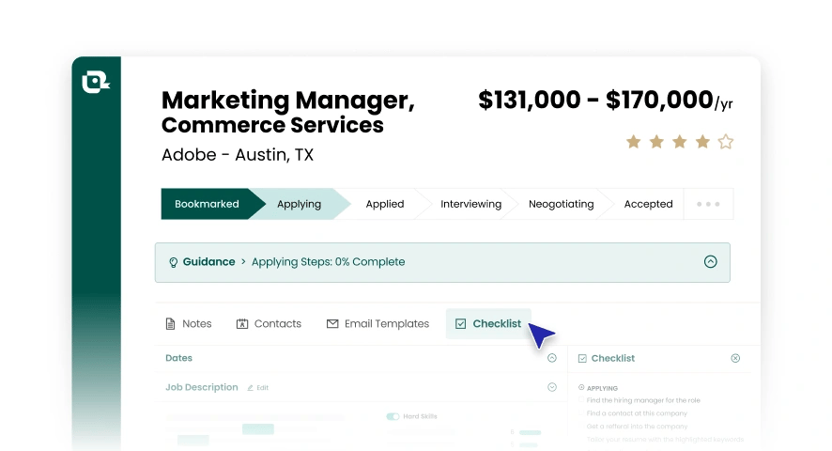Viewport: 832px width, 451px height.
Task: Open the Notes tab
Action: (189, 323)
